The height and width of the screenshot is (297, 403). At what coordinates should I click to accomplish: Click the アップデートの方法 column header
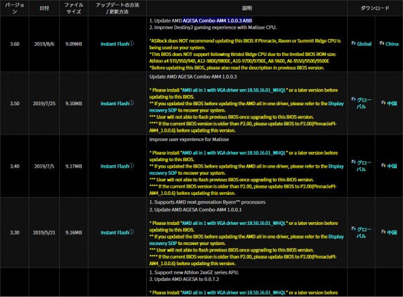(x=118, y=8)
